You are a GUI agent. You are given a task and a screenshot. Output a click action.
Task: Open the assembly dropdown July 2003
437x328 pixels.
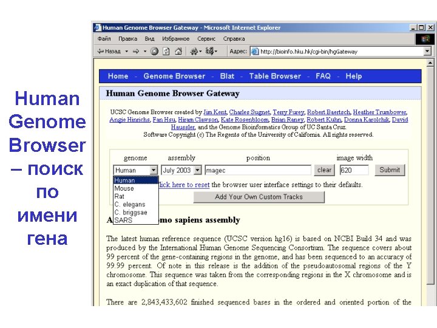[181, 170]
